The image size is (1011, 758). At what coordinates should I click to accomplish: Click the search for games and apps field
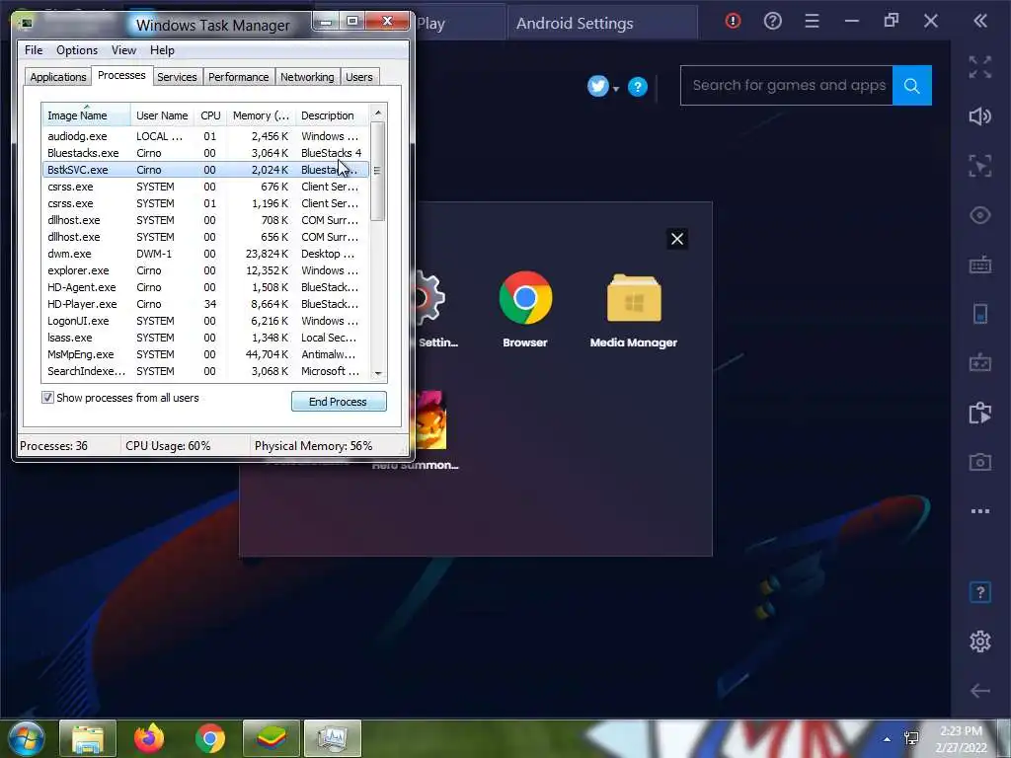tap(787, 85)
